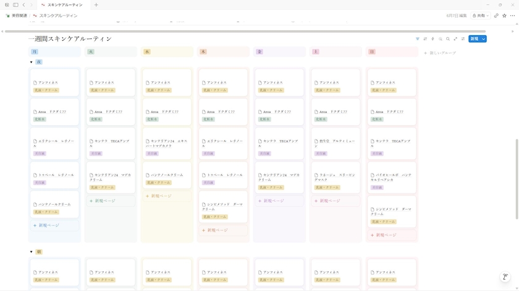The width and height of the screenshot is (519, 291).
Task: Click the 月 column header tag
Action: (35, 52)
